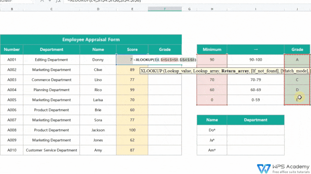The height and width of the screenshot is (174, 311).
Task: Click the cell with XLOOKUP formula being edited
Action: [x=165, y=60]
